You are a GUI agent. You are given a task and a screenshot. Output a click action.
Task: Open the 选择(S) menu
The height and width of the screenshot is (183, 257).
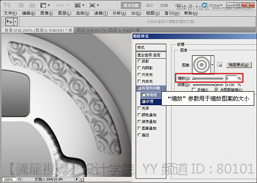82,13
